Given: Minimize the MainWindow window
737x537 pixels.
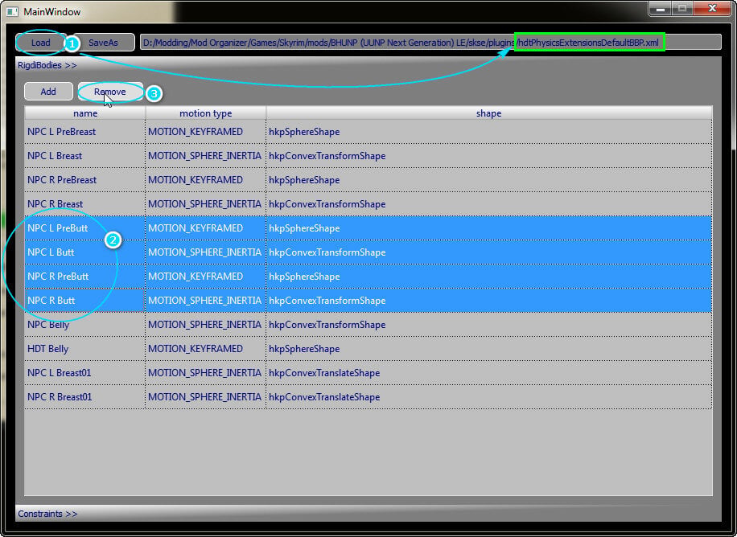Looking at the screenshot, I should [661, 9].
